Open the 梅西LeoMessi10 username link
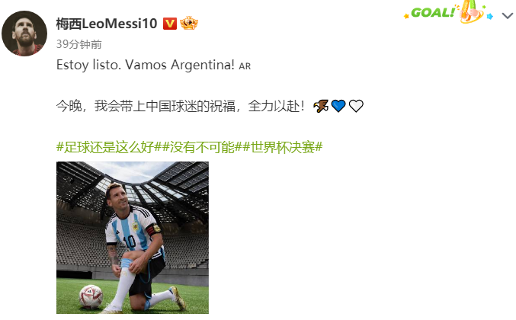 click(107, 24)
